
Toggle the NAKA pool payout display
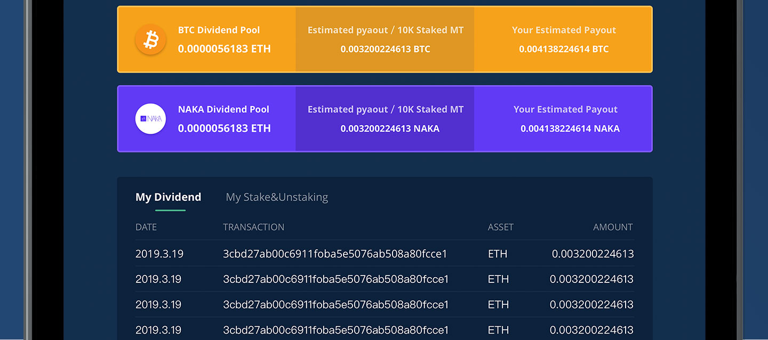[x=224, y=128]
